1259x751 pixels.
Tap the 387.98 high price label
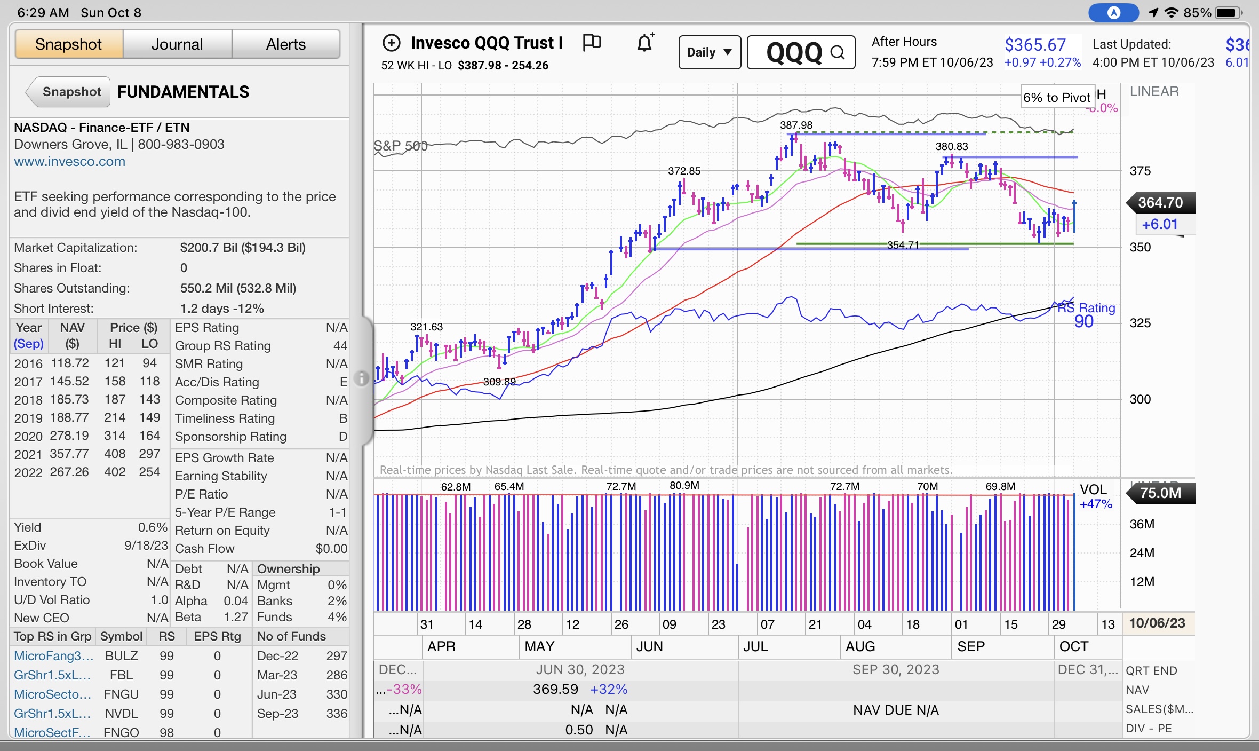click(x=796, y=125)
